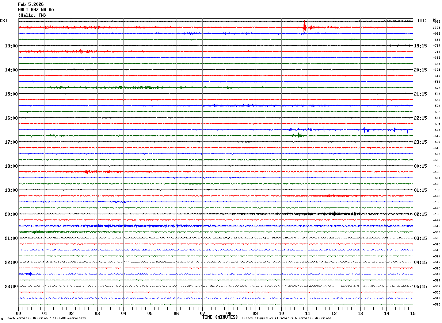
Task: Click minute tick label '05' on time axis
Action: (150, 313)
